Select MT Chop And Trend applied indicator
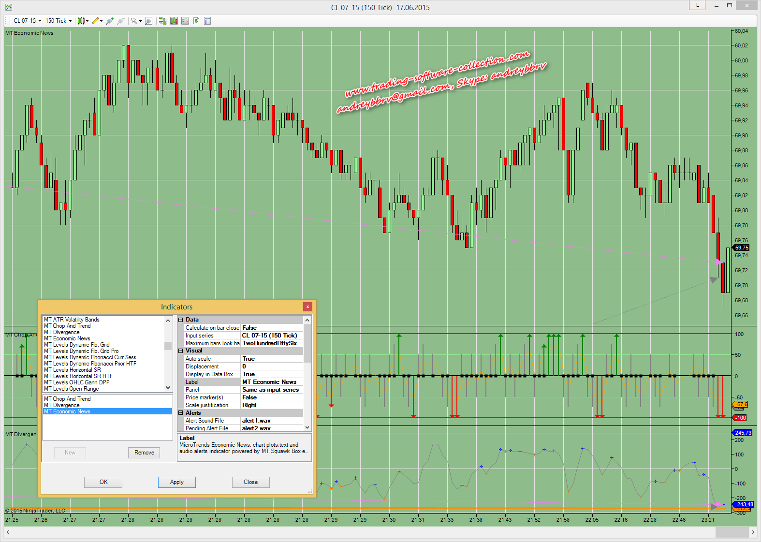Viewport: 761px width, 542px height. [67, 399]
